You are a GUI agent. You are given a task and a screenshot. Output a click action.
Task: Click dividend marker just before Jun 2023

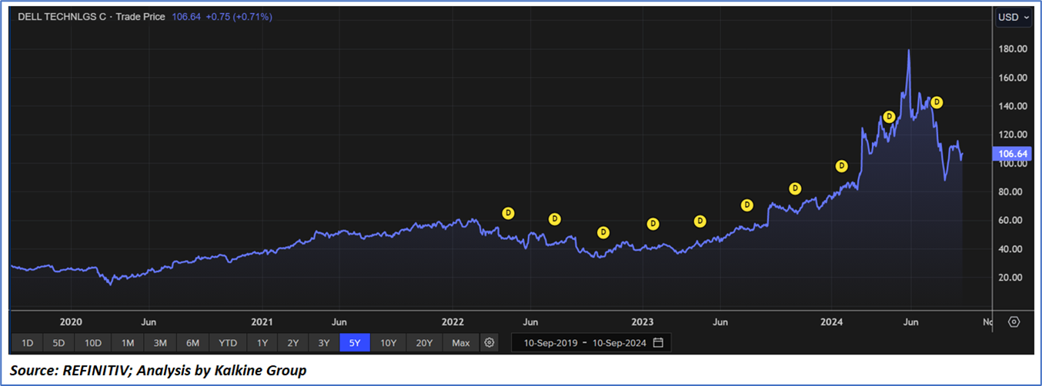click(700, 221)
